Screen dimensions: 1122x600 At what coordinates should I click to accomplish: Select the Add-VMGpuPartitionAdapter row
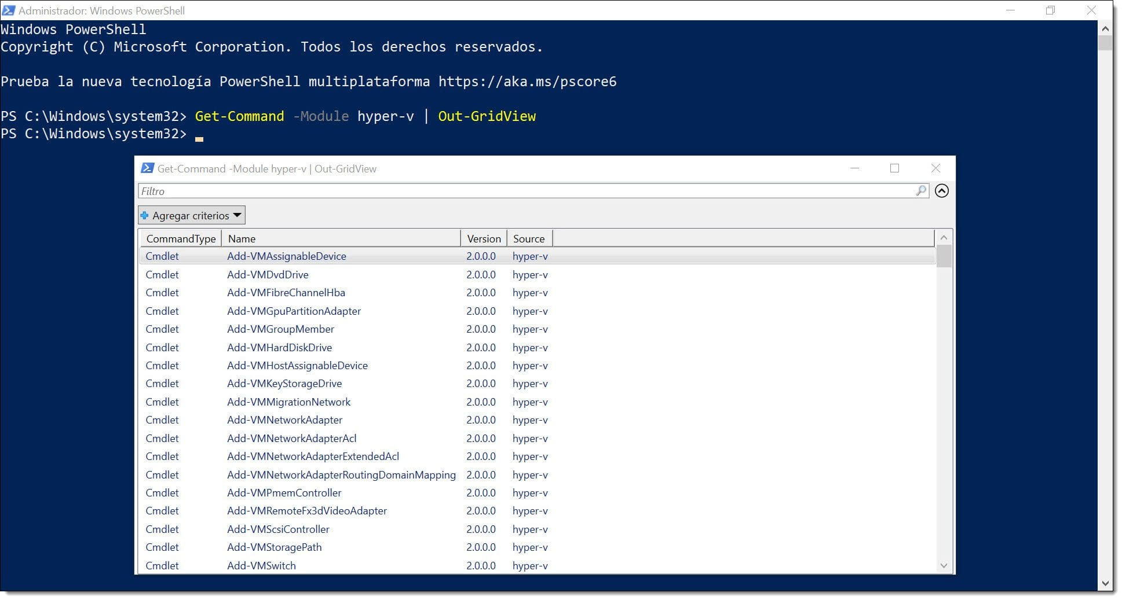pyautogui.click(x=537, y=311)
